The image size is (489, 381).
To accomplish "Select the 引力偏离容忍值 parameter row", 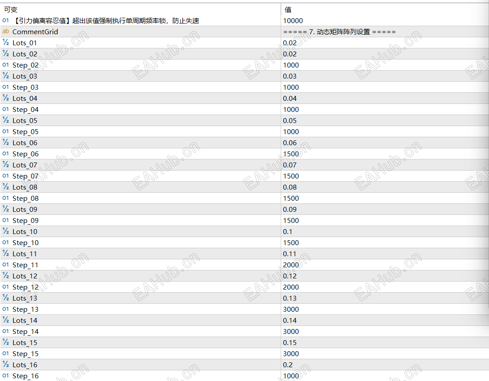I will click(244, 20).
